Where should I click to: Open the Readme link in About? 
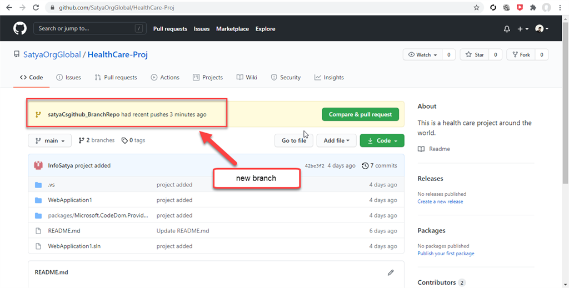pos(434,149)
